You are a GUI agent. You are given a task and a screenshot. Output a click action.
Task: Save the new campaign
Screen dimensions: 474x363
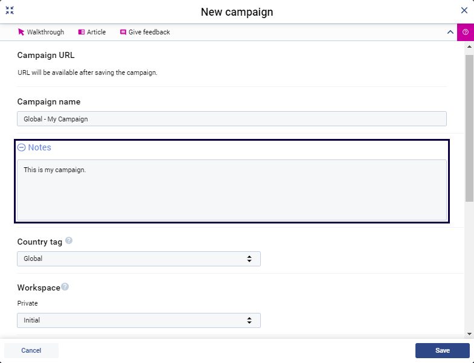click(x=442, y=350)
